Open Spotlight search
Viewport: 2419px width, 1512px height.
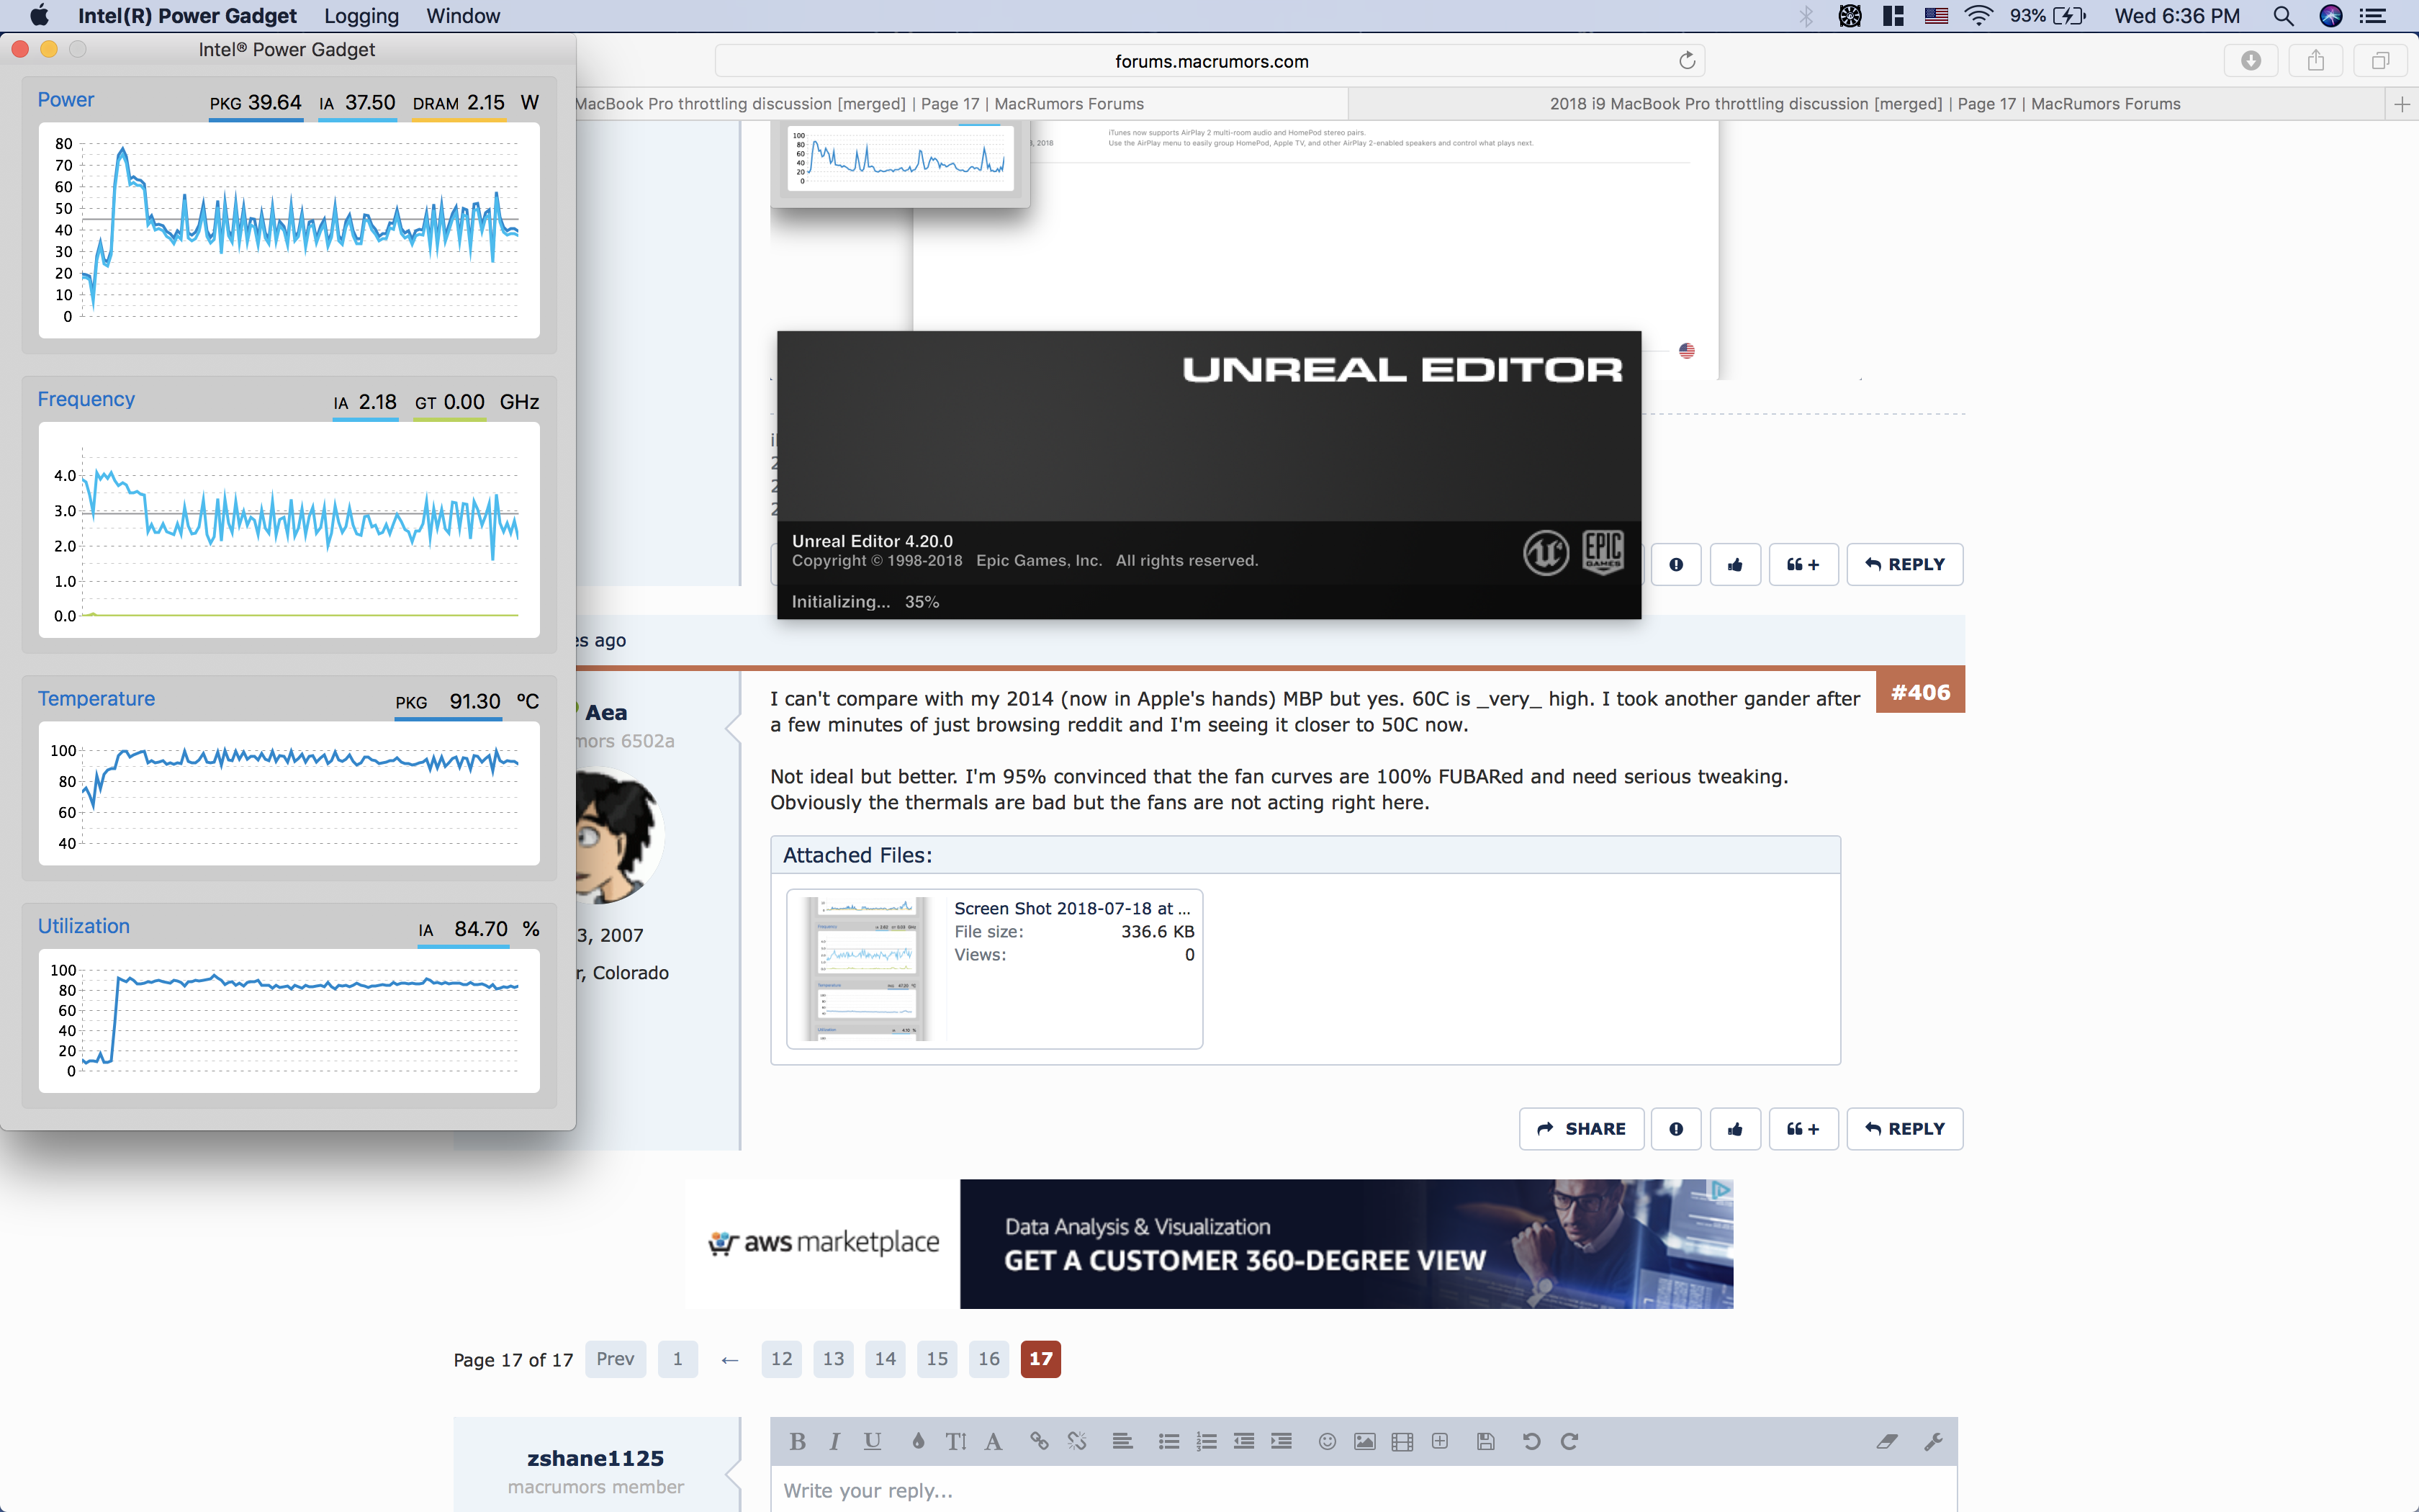[x=2283, y=16]
